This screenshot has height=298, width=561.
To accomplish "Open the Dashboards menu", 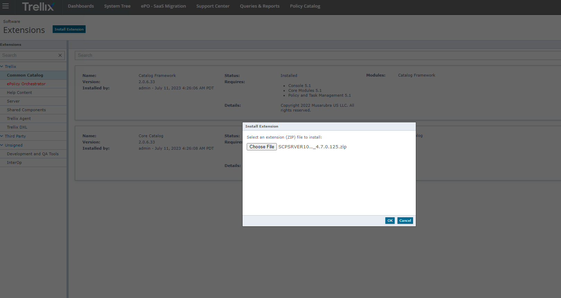I will click(81, 6).
